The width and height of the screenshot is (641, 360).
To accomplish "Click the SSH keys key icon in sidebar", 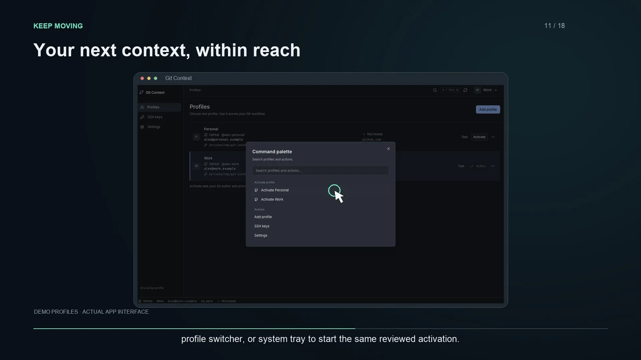I will tap(142, 117).
